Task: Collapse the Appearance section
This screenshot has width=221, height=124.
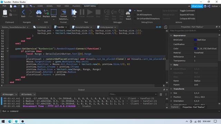Action: 171,35
